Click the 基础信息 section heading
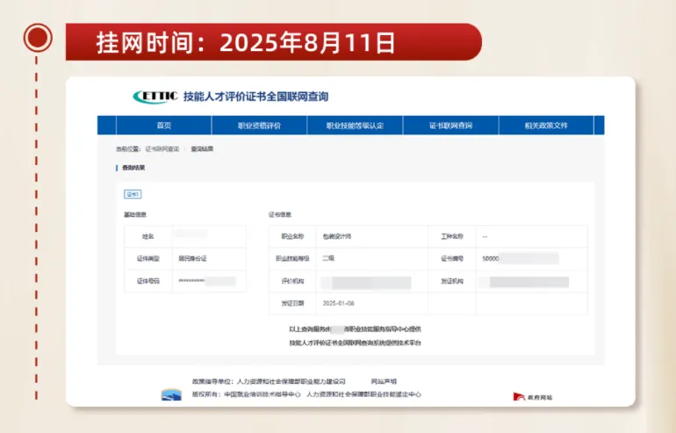 [135, 215]
